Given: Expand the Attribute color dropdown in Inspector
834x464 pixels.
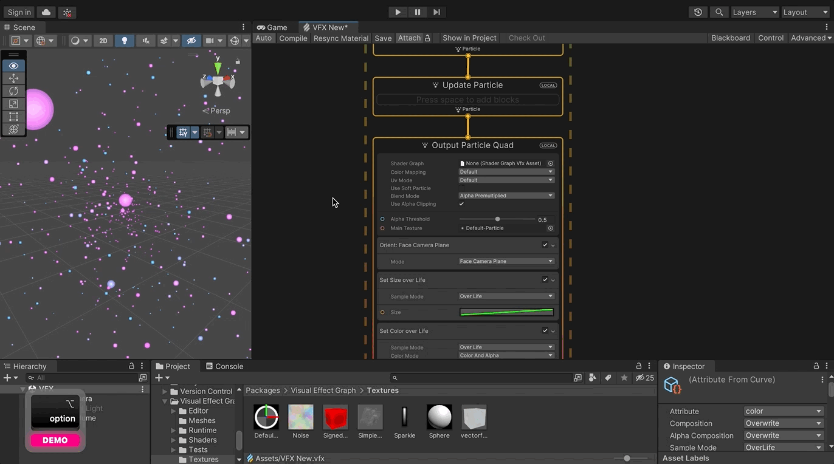Looking at the screenshot, I should tap(783, 411).
